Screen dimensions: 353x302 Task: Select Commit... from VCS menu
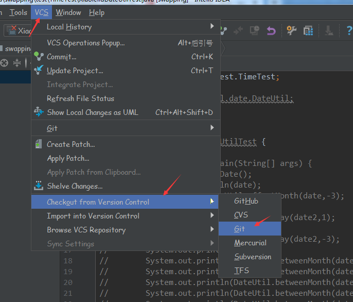click(x=126, y=57)
